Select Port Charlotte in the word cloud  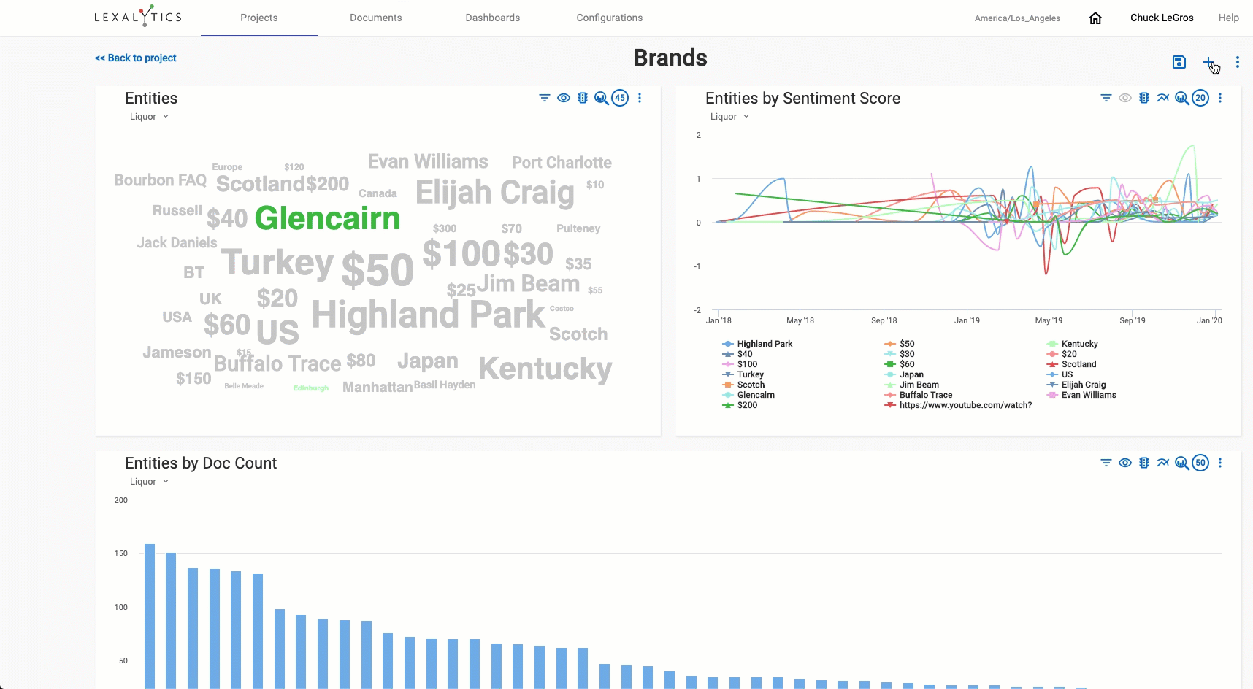(562, 162)
